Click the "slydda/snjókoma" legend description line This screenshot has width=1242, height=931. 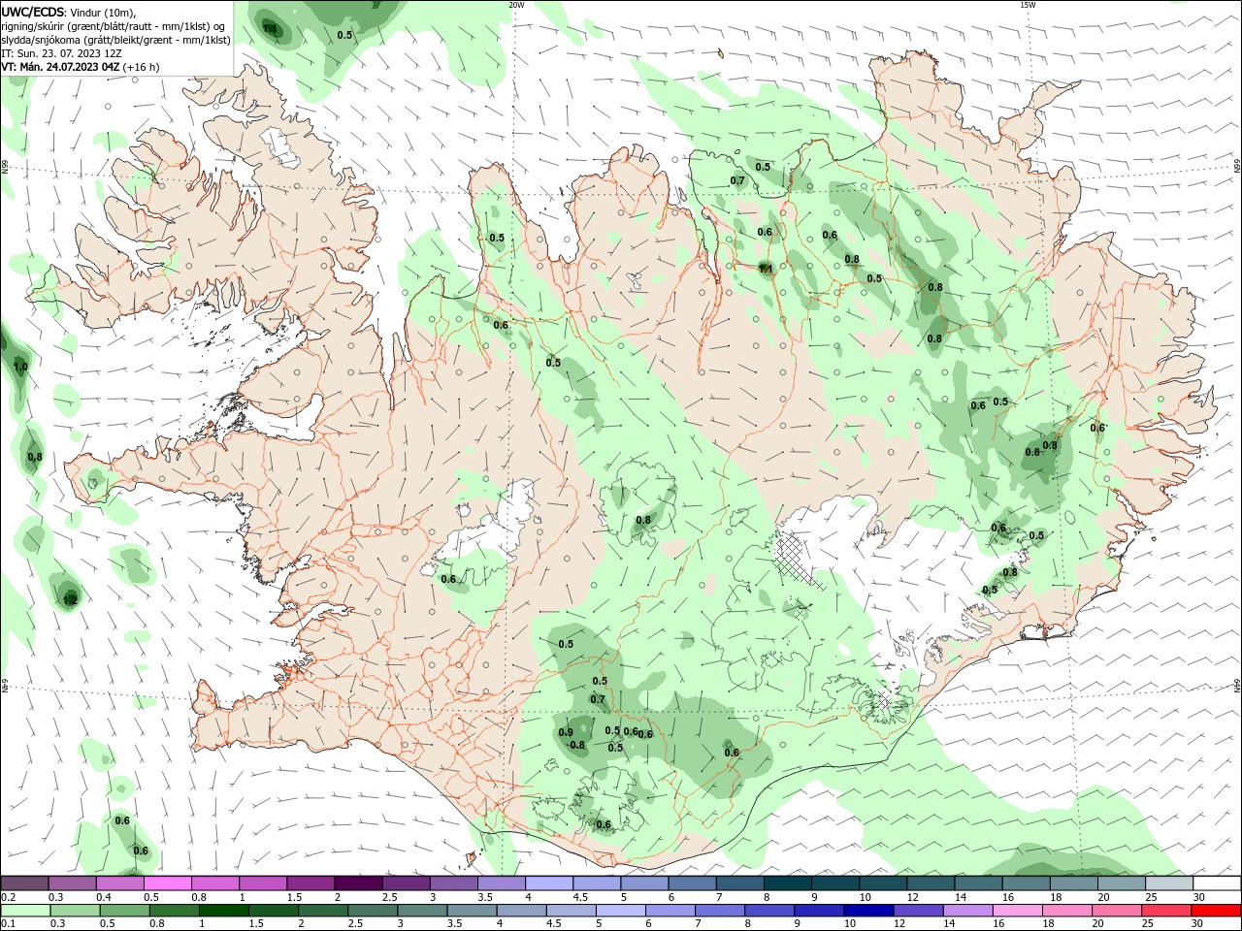coord(115,40)
